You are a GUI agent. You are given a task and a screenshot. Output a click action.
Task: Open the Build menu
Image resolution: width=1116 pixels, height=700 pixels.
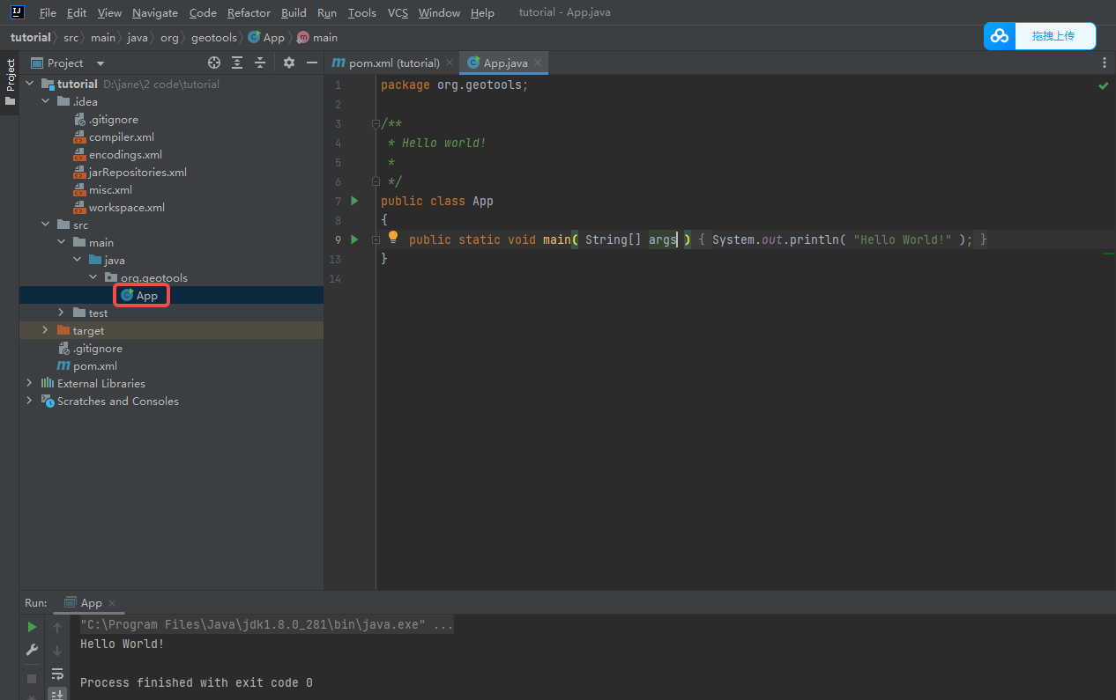click(294, 13)
